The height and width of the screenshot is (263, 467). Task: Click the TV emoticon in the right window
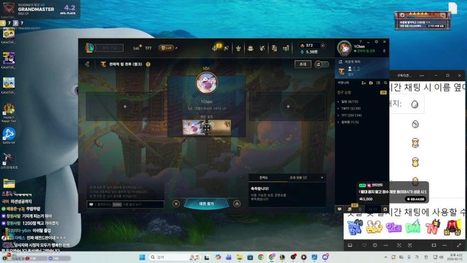433,227
